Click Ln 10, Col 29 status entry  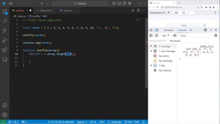tap(61, 122)
